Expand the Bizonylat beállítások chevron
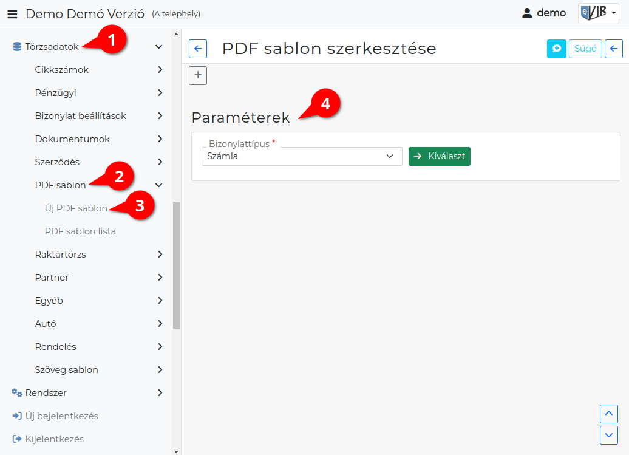This screenshot has width=629, height=455. pyautogui.click(x=160, y=116)
